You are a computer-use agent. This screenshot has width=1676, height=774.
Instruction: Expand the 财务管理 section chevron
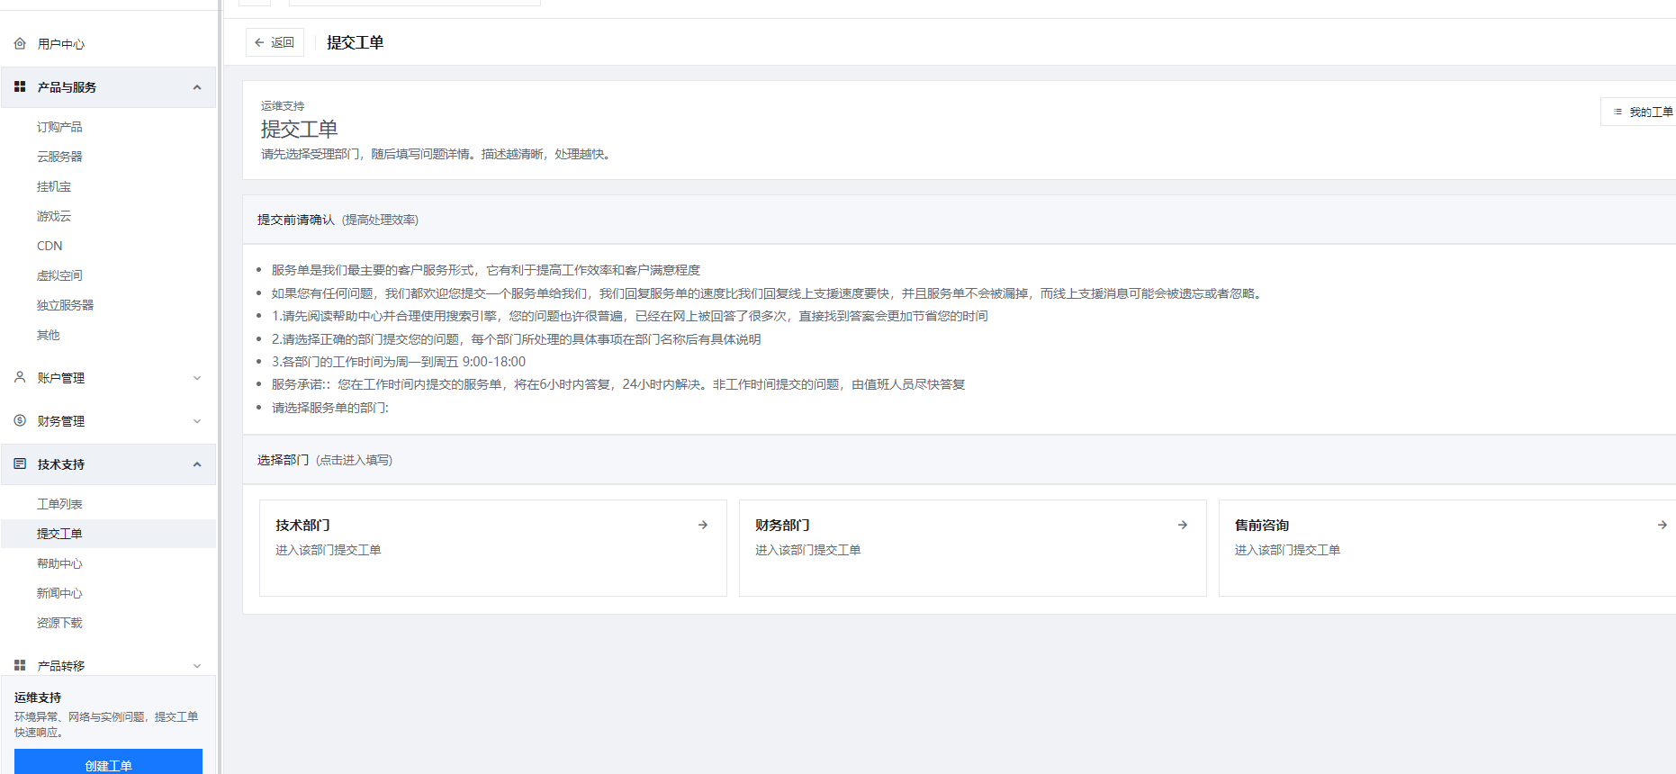pyautogui.click(x=197, y=421)
